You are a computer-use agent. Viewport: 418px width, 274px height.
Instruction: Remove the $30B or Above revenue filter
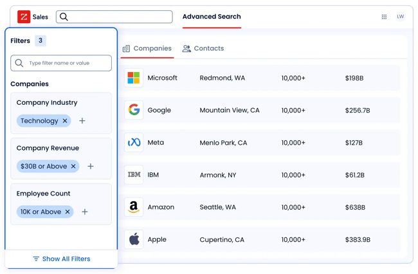73,167
